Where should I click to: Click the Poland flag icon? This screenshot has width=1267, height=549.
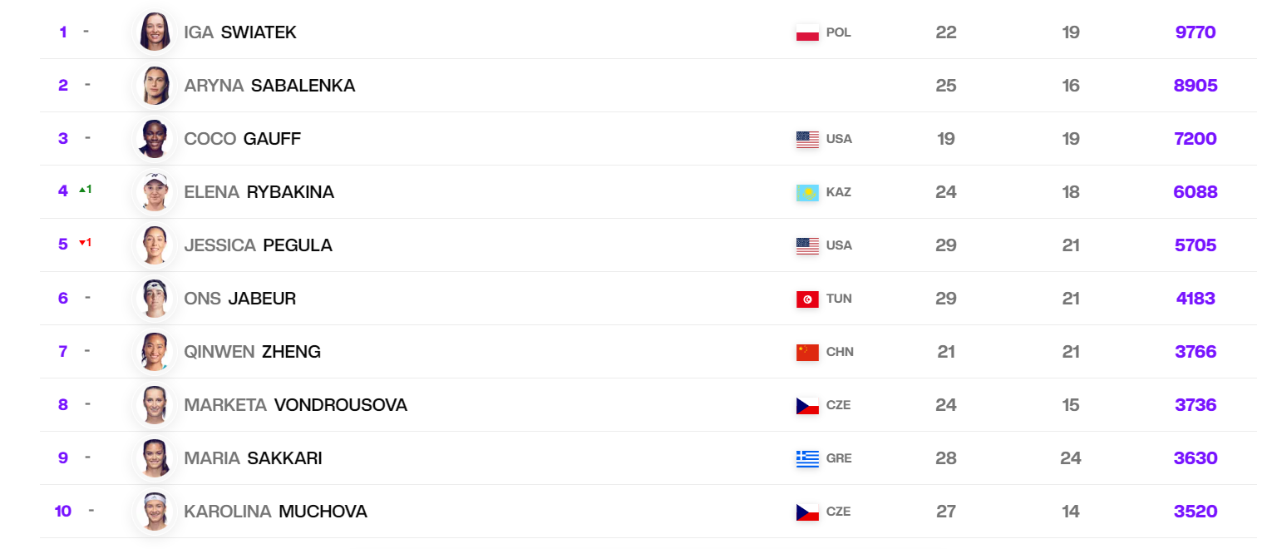[x=807, y=33]
